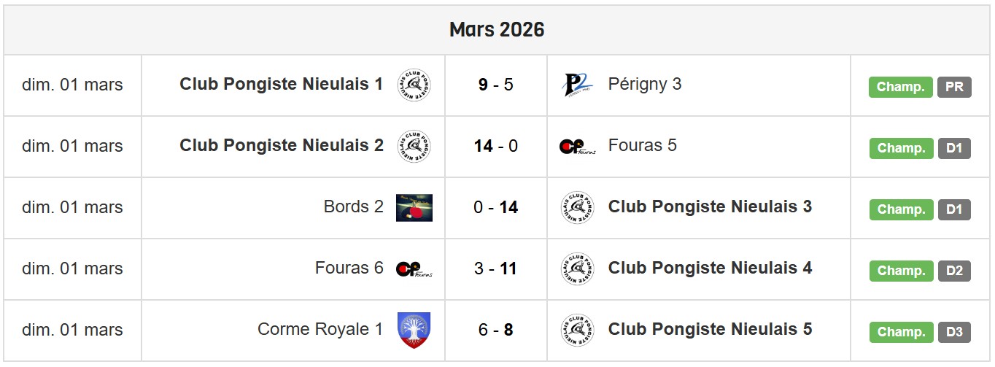Click the D2 division badge
This screenshot has height=367, width=995.
pyautogui.click(x=954, y=271)
